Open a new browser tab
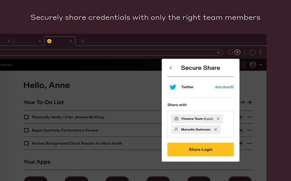 click(x=83, y=41)
